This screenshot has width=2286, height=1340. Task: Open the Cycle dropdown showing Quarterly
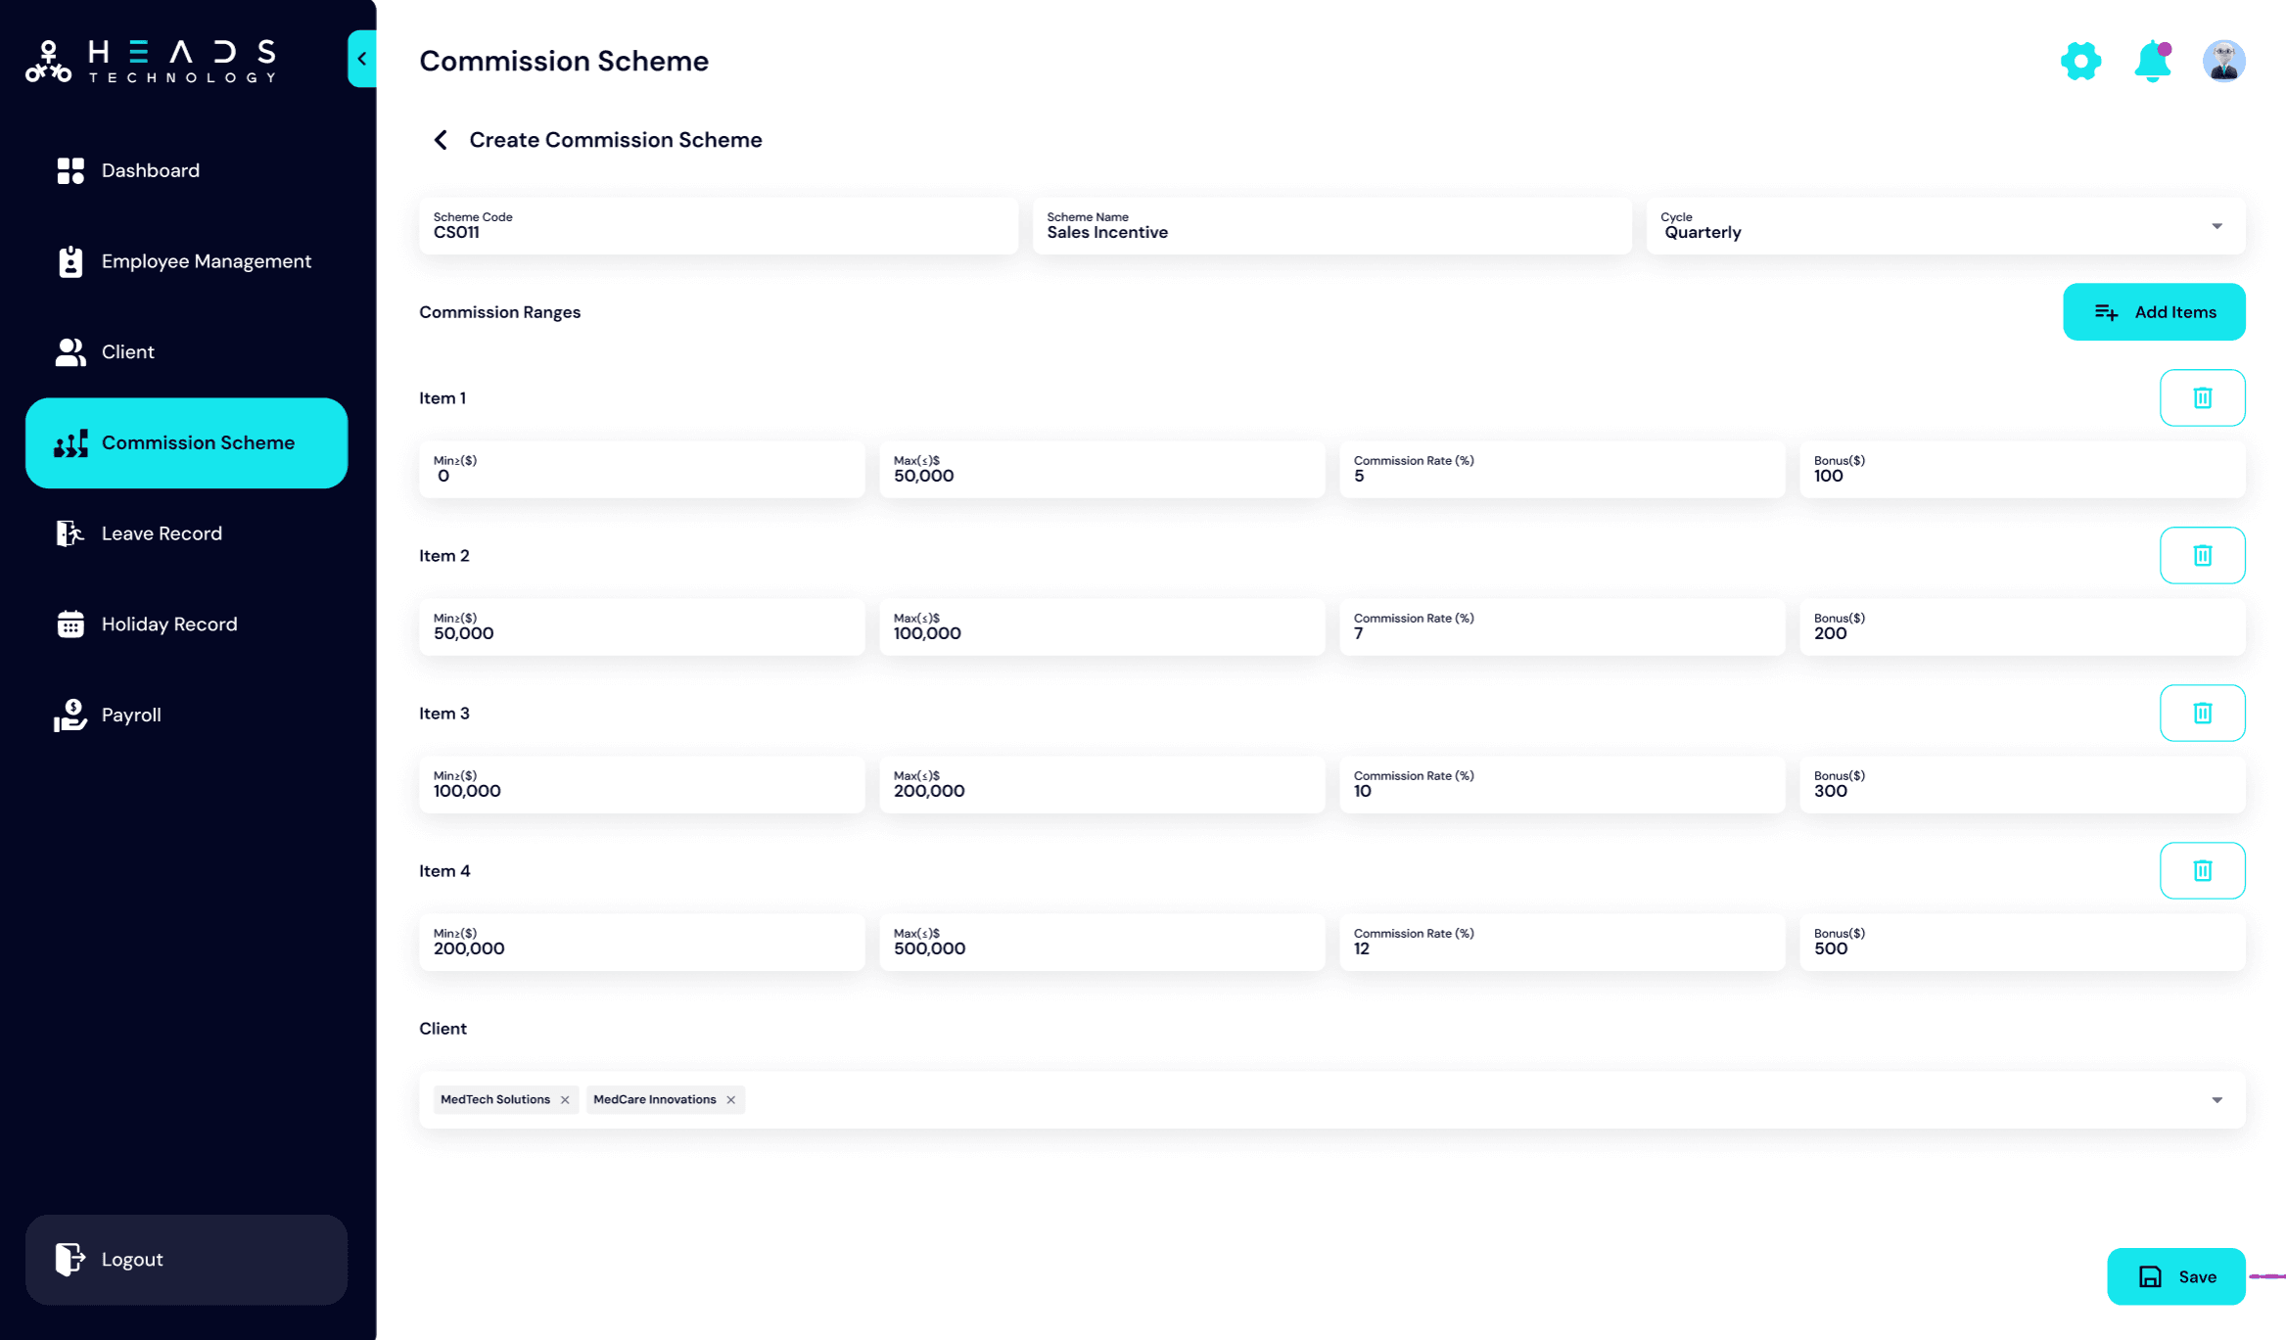pyautogui.click(x=2216, y=226)
